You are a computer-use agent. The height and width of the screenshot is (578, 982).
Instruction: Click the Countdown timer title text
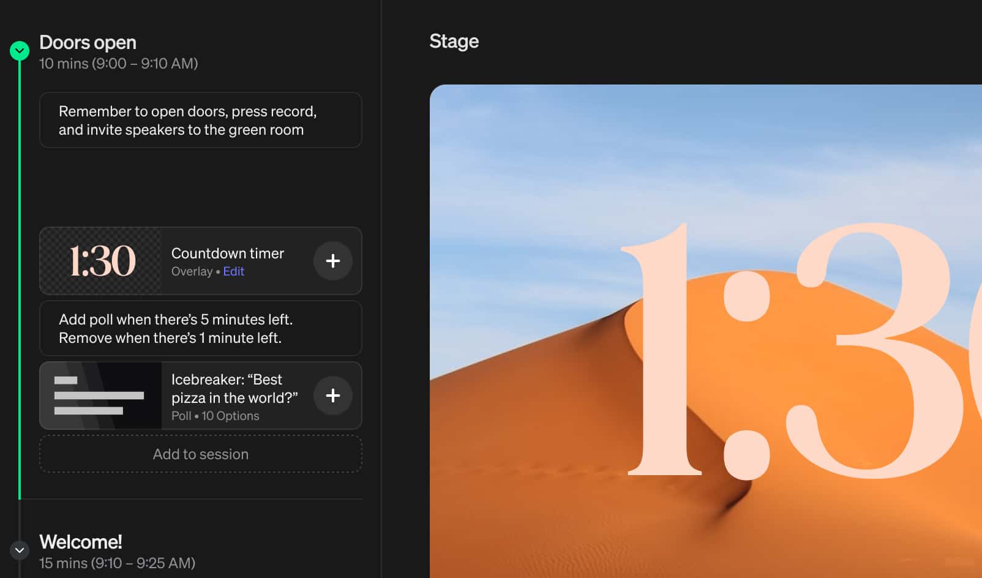pyautogui.click(x=227, y=253)
